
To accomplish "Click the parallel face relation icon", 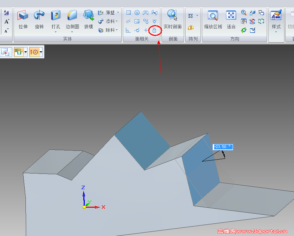I will [128, 21].
